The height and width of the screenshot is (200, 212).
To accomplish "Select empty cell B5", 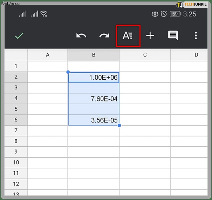I will [x=94, y=109].
